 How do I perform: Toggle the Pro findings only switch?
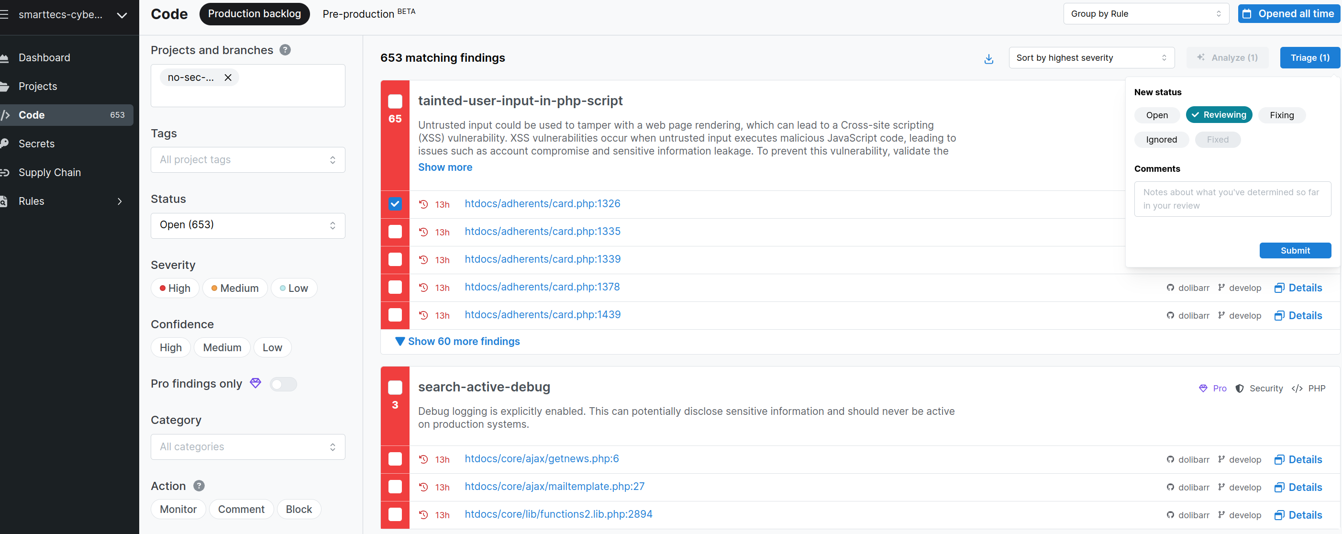[x=282, y=384]
